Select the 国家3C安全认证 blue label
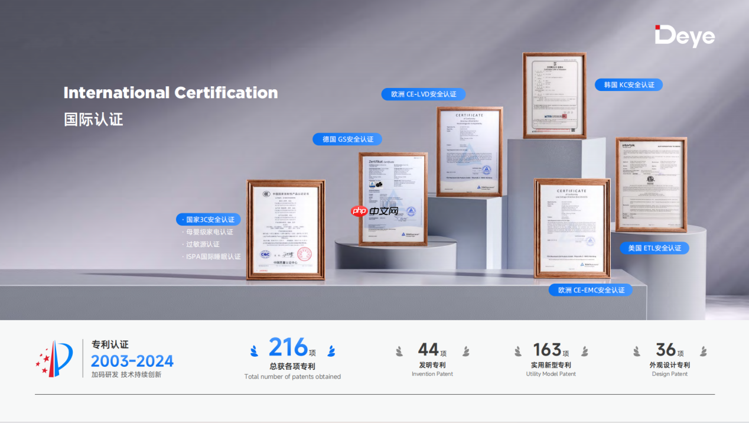 coord(209,219)
